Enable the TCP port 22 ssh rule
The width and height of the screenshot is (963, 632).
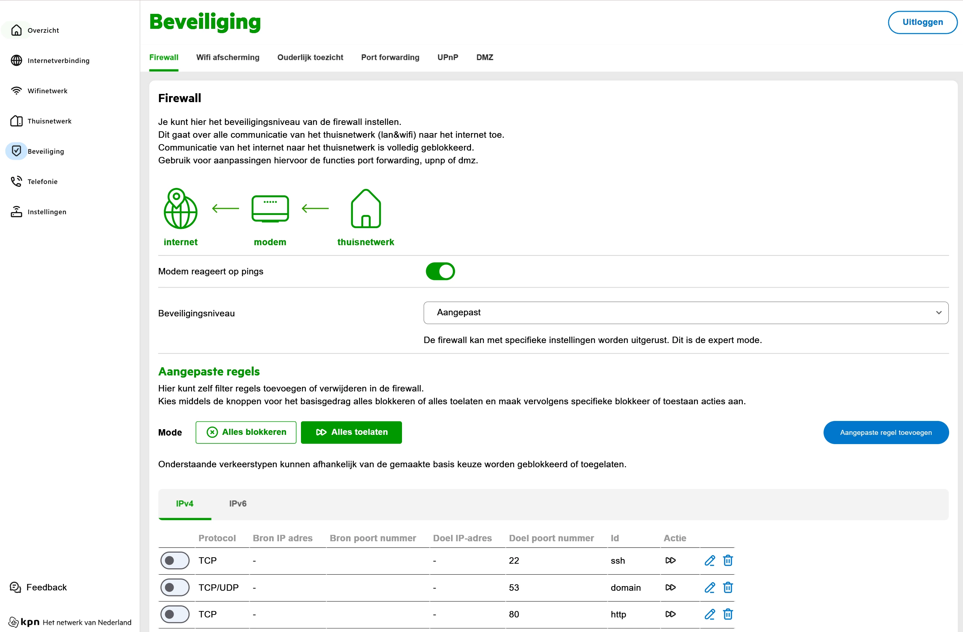click(175, 560)
